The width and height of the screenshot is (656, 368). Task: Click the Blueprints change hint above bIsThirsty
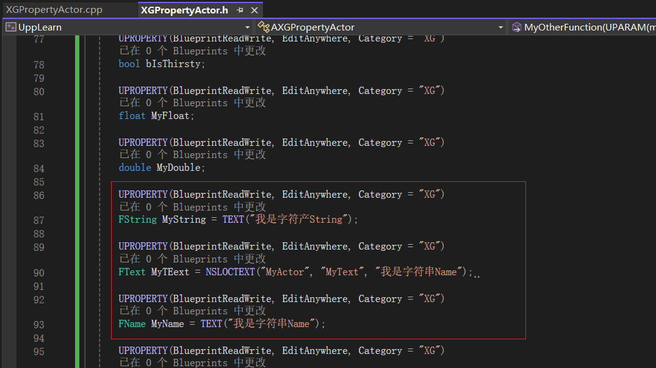192,51
